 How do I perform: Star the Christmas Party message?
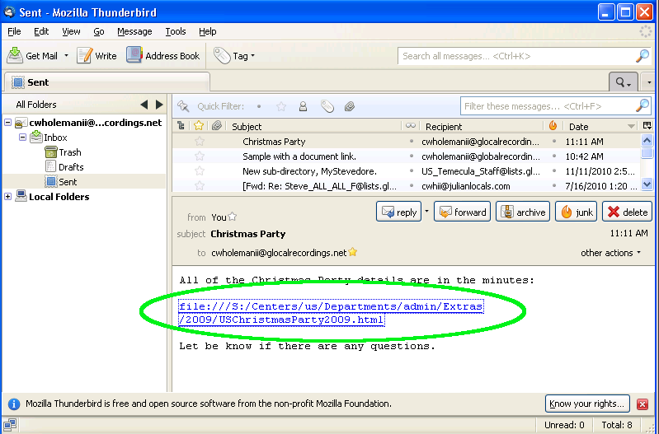point(199,142)
